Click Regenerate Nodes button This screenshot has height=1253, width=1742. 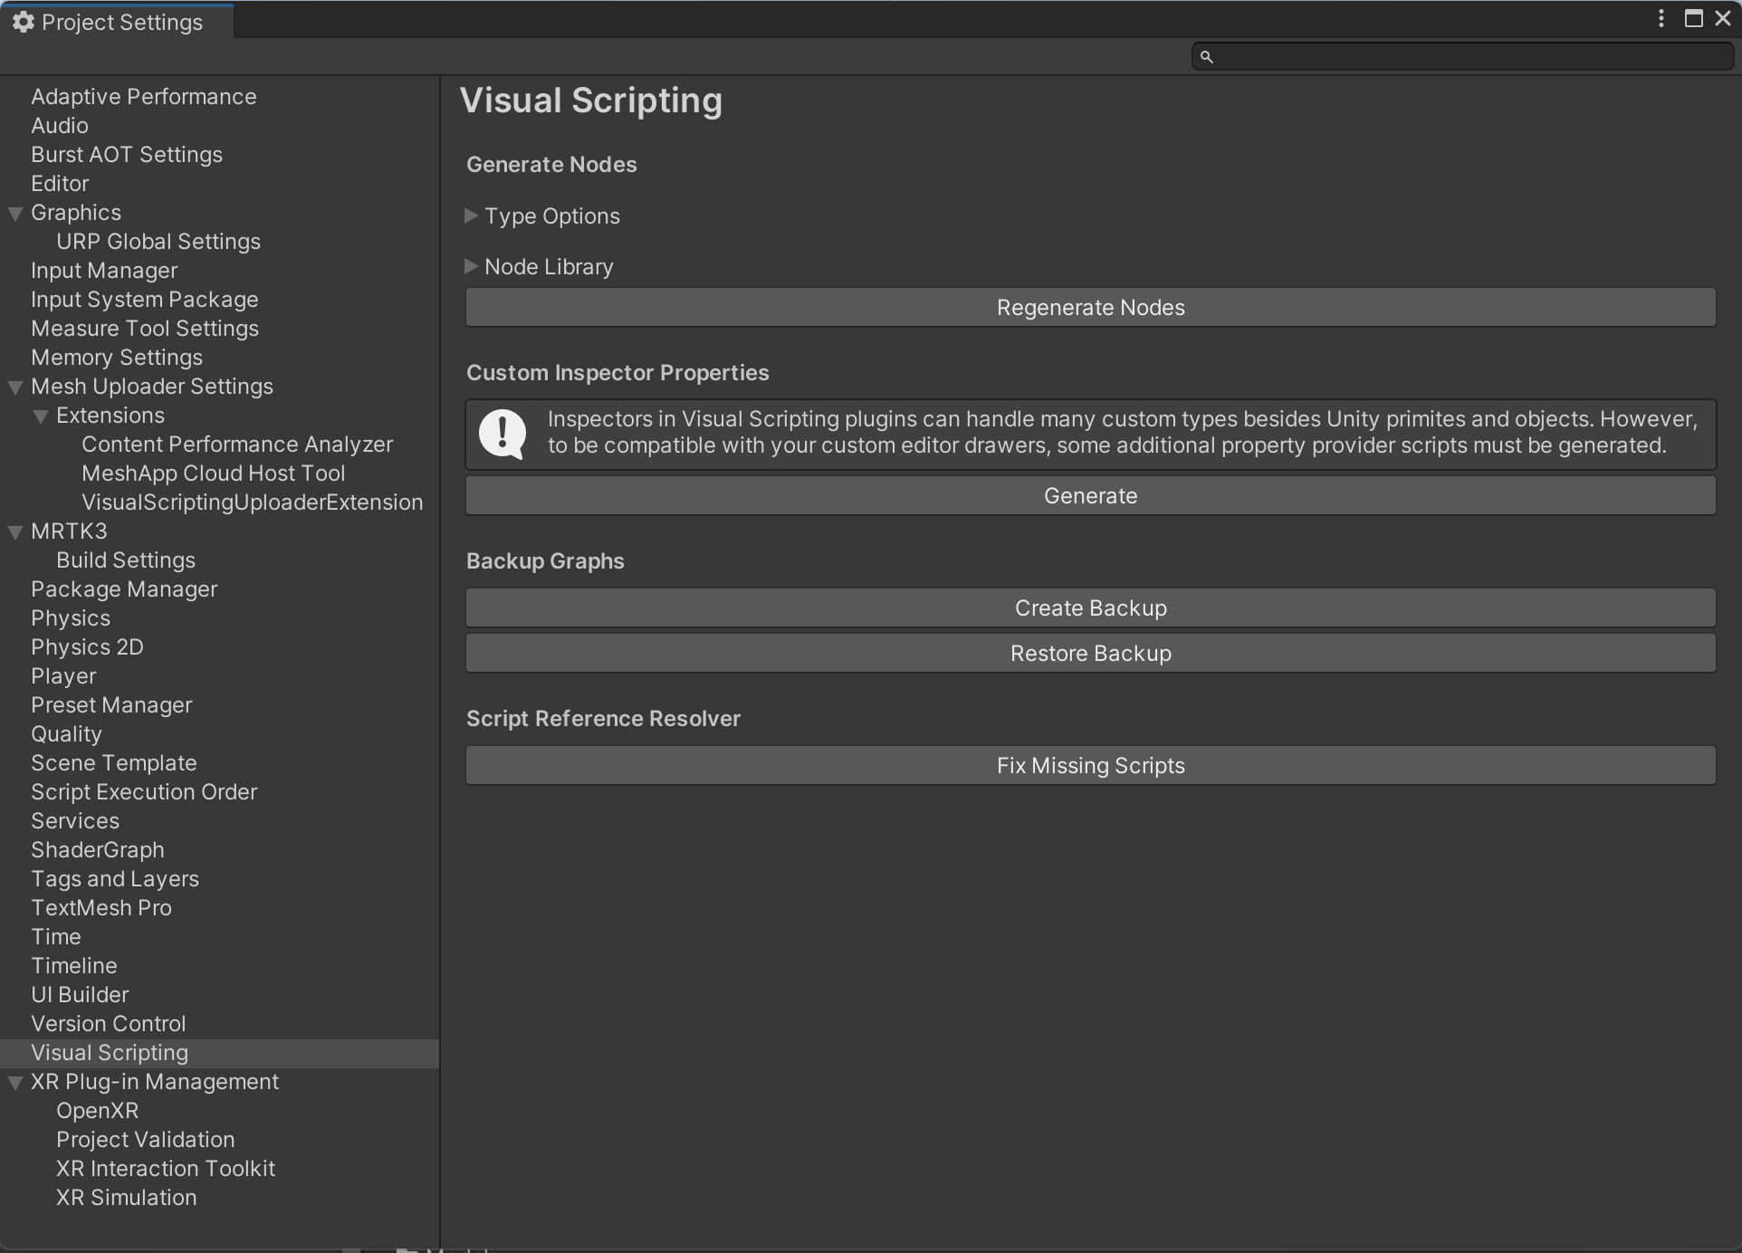click(1091, 307)
